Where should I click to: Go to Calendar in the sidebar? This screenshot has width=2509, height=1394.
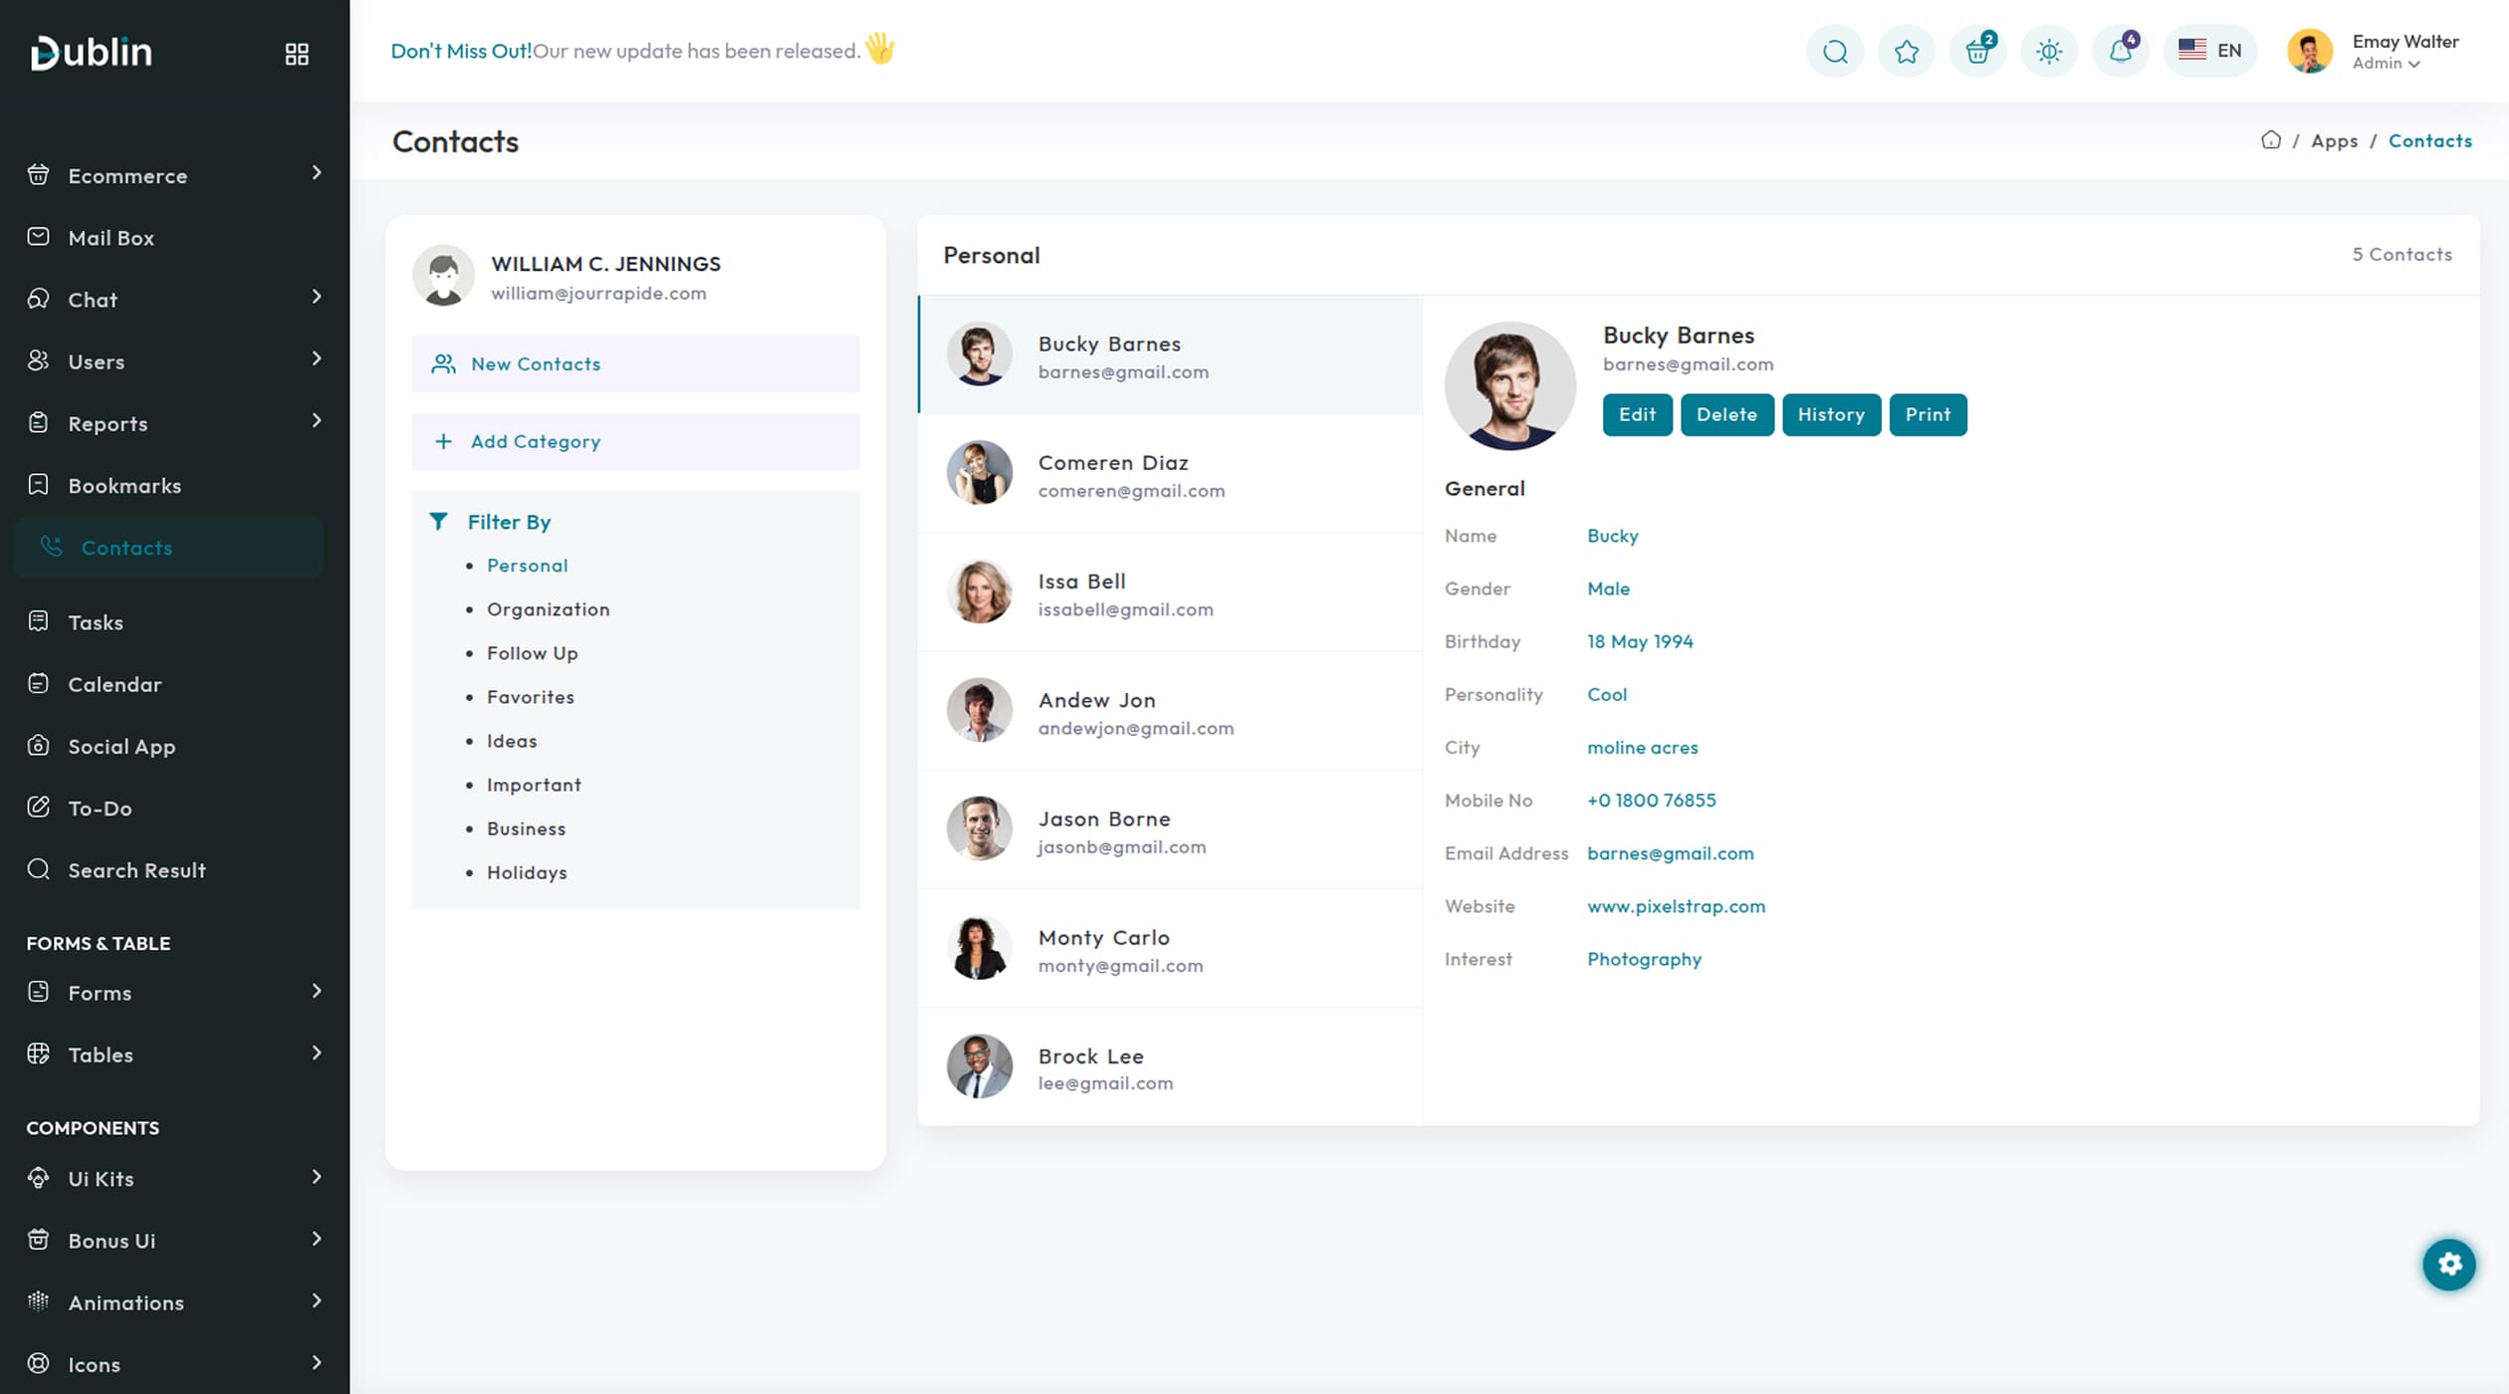pyautogui.click(x=114, y=684)
